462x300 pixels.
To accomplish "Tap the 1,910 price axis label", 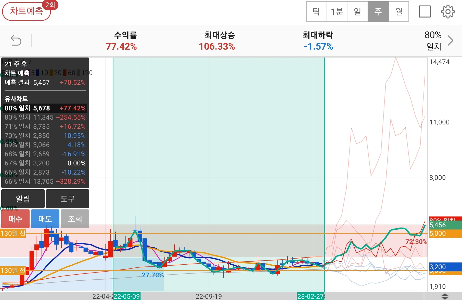I will [438, 287].
